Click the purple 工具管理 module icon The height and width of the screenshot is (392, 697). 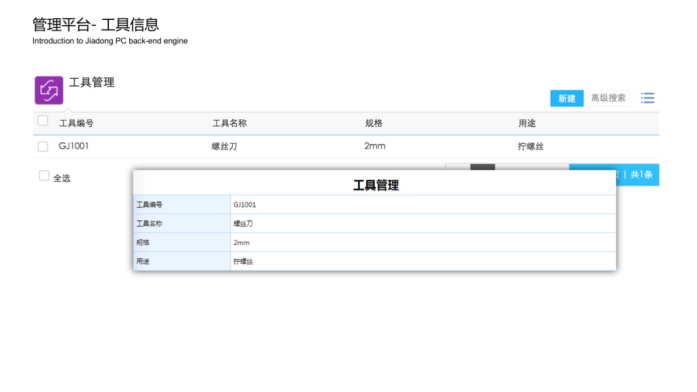[x=49, y=90]
